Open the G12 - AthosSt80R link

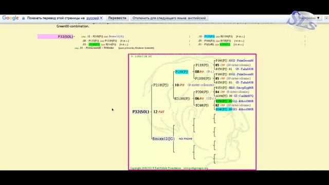243,101
